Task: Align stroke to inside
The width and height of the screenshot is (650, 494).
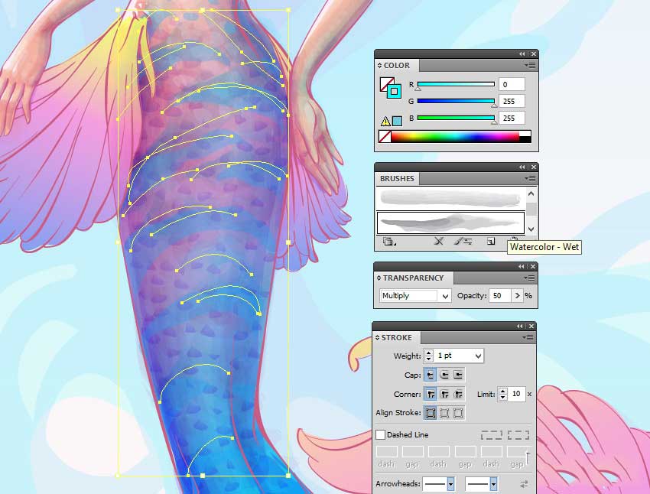Action: [x=444, y=413]
